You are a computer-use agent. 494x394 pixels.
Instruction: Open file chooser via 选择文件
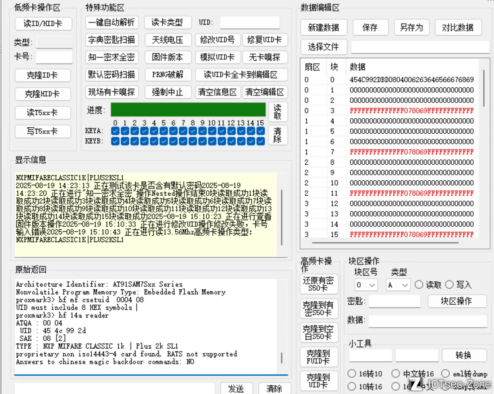point(323,47)
